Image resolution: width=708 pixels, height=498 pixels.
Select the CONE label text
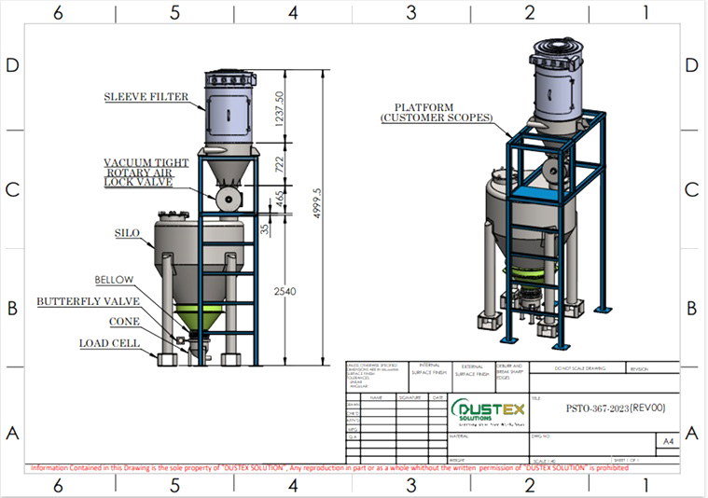point(125,322)
